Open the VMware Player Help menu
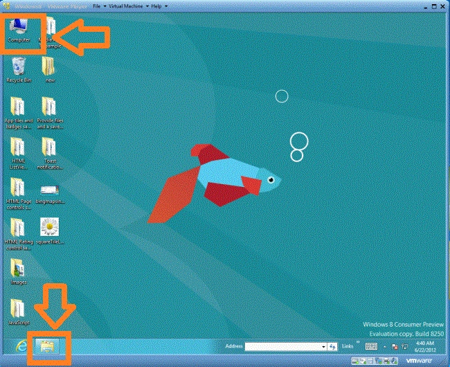450x367 pixels. [159, 6]
